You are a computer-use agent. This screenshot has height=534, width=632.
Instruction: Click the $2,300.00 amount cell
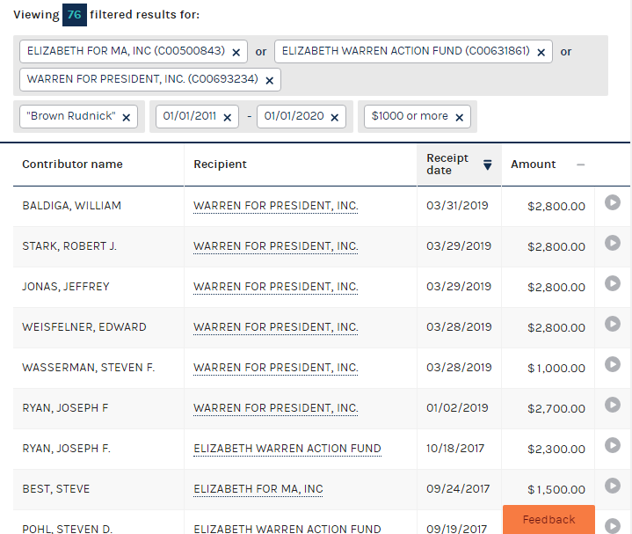coord(556,449)
